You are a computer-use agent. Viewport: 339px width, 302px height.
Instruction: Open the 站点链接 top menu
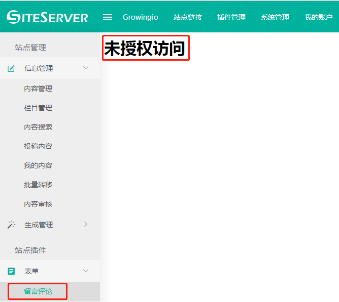188,17
